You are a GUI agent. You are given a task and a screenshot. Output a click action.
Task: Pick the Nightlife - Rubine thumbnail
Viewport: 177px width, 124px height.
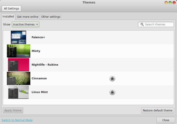(x=19, y=65)
